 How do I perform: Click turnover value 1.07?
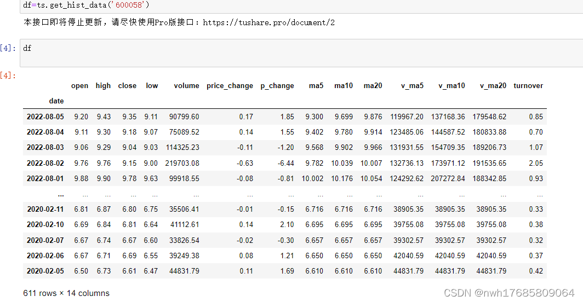click(536, 148)
